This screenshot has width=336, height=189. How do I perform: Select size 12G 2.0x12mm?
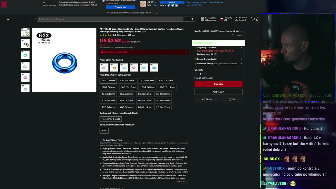tap(146, 81)
